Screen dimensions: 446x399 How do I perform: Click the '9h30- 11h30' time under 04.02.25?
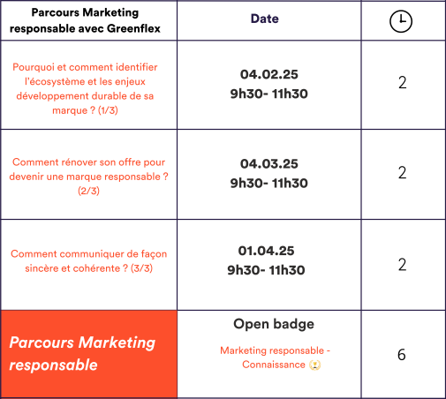(269, 94)
